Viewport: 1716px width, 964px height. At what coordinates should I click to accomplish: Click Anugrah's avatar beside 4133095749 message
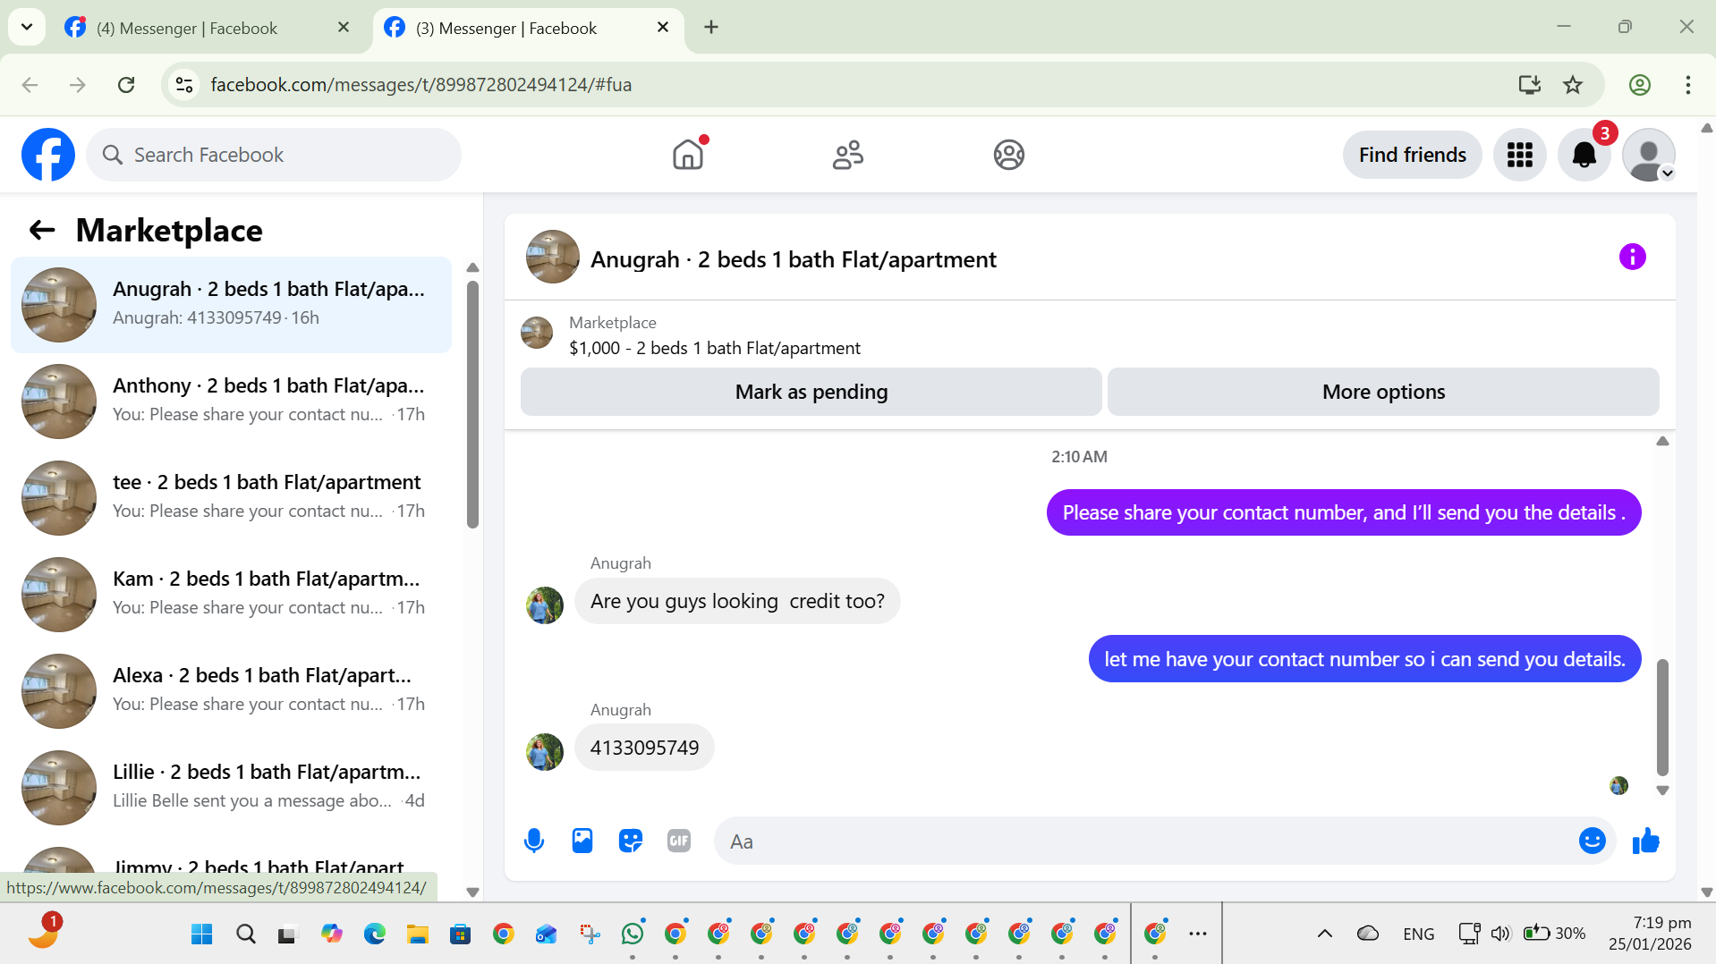pyautogui.click(x=545, y=752)
